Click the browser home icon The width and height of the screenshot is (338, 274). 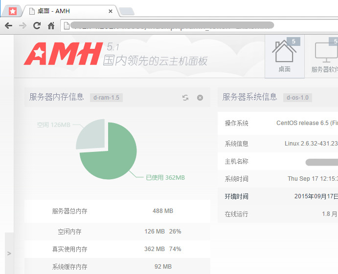click(x=51, y=25)
